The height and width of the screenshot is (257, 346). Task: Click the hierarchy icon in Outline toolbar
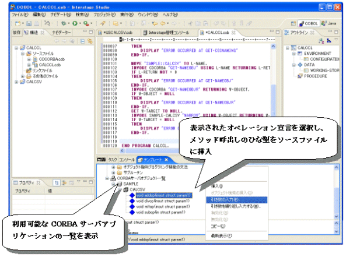tap(329, 41)
